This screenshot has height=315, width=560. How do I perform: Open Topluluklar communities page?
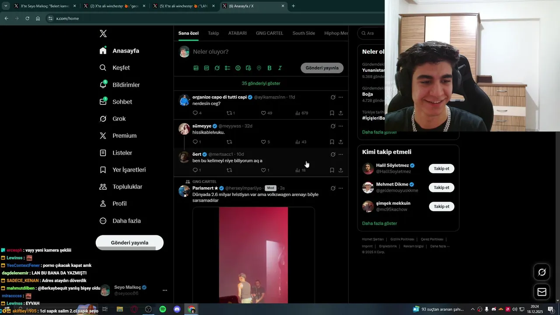[x=121, y=187]
